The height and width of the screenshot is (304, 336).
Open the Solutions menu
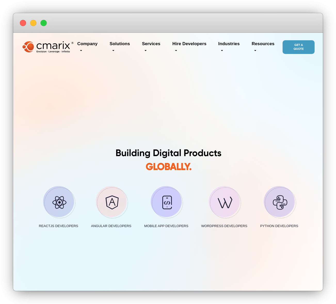(x=120, y=44)
